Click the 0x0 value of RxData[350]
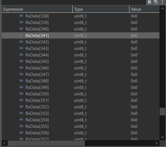166x147 pixels. (134, 94)
